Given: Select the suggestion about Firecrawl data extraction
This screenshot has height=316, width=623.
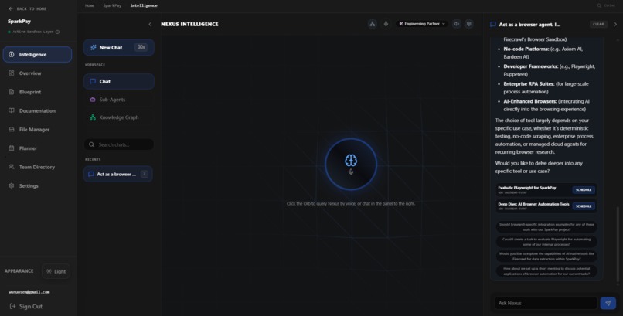Looking at the screenshot, I should [x=546, y=256].
